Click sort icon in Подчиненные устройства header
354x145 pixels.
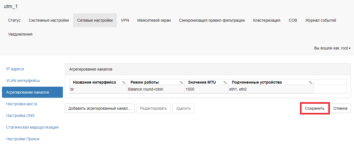(311, 82)
